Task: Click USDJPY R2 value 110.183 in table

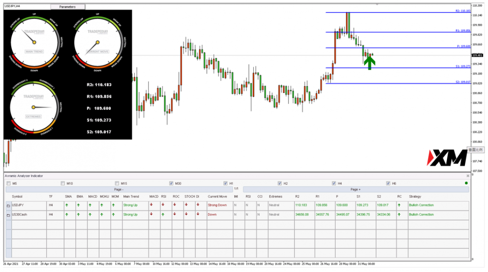Action: [301, 205]
